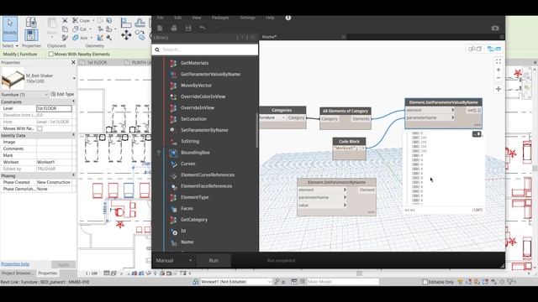This screenshot has height=302, width=538.
Task: Click zoom in plus icon in Dynamo
Action: pos(498,70)
